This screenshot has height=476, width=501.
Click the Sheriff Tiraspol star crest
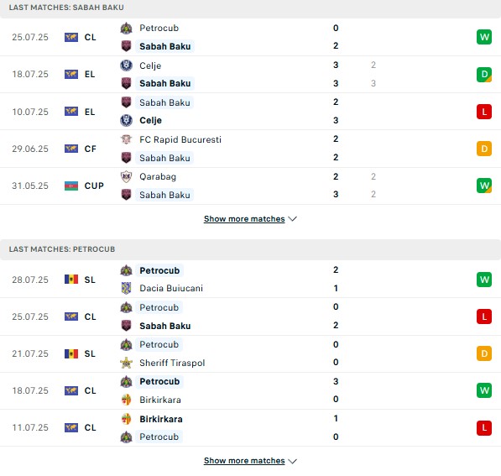coord(126,363)
